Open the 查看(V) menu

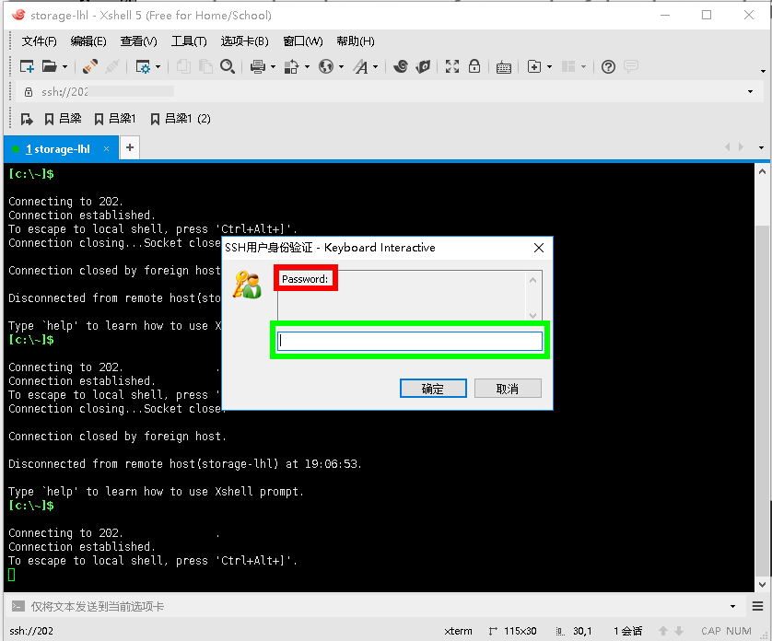[x=139, y=41]
